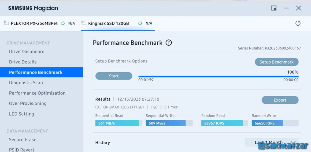
Task: Minimize the Samsung Magician window
Action: [x=286, y=8]
